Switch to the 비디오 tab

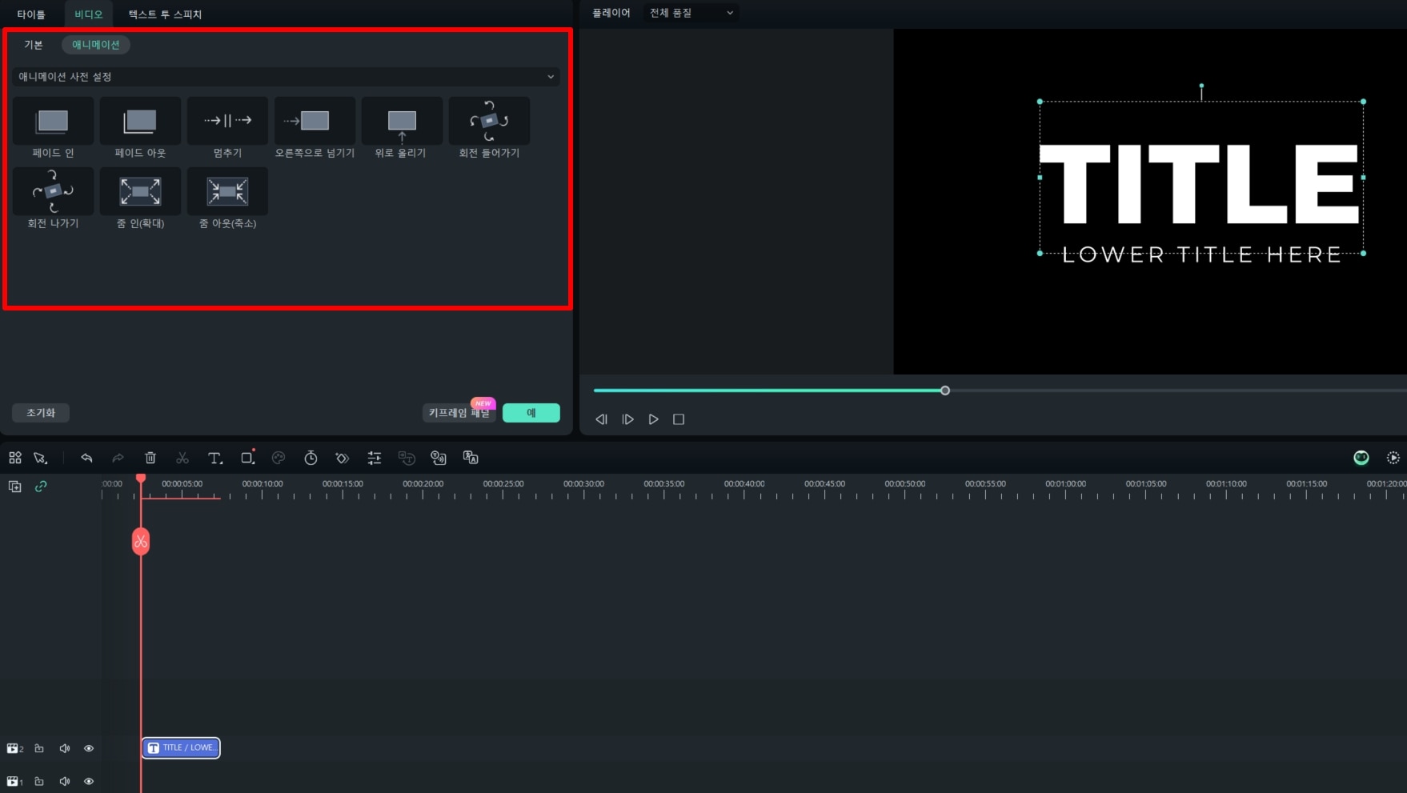[89, 14]
